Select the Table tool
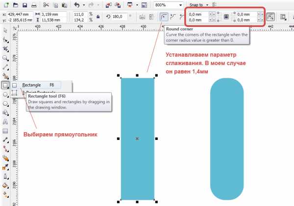Screen dimensions: 294x206 click(5, 131)
